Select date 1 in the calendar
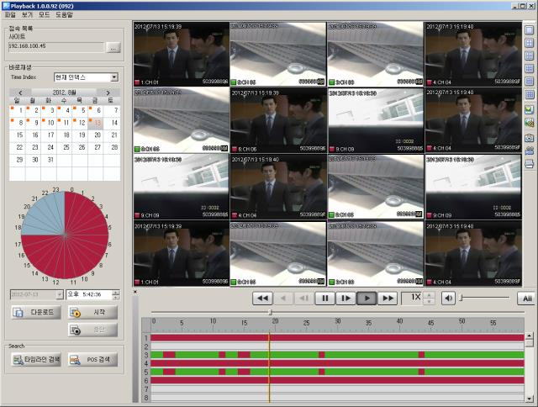Viewport: 538px width, 407px height. point(18,110)
